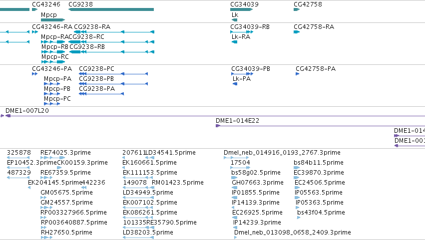
Task: Click transcript CG9238-RC
Action: point(86,37)
